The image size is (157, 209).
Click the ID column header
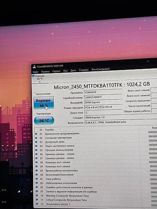[41, 130]
